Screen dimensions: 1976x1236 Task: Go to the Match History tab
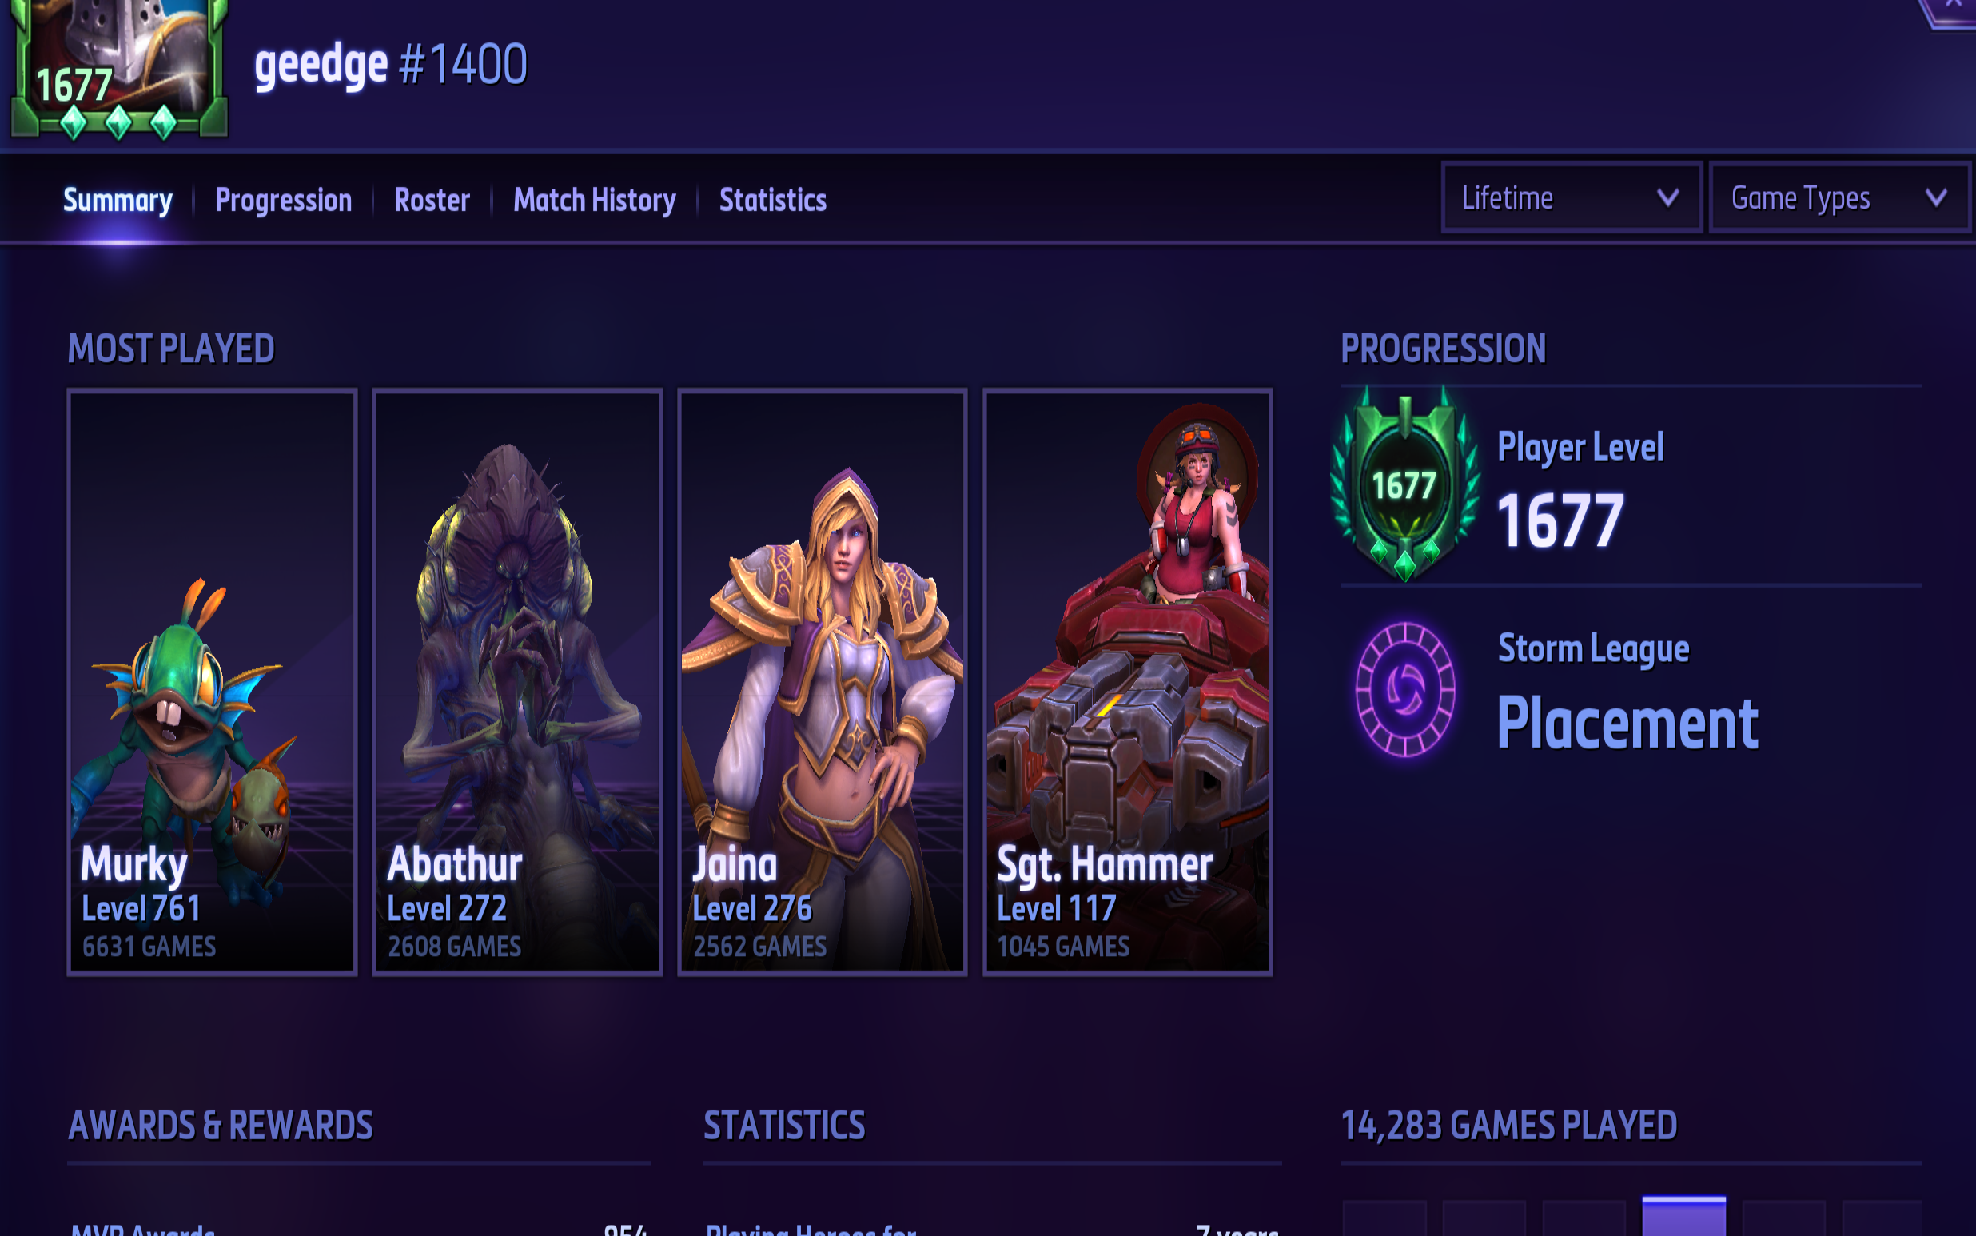pos(594,201)
